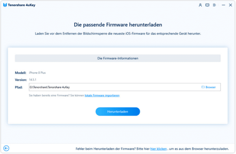Click the Modell label
Image resolution: width=236 pixels, height=154 pixels.
20,73
